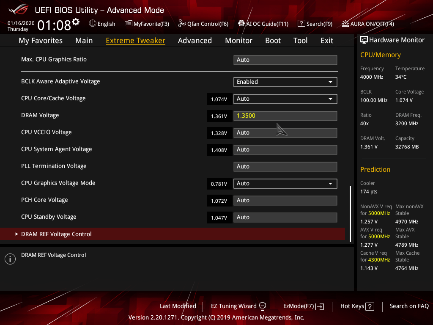Click Last Modified button

point(178,306)
